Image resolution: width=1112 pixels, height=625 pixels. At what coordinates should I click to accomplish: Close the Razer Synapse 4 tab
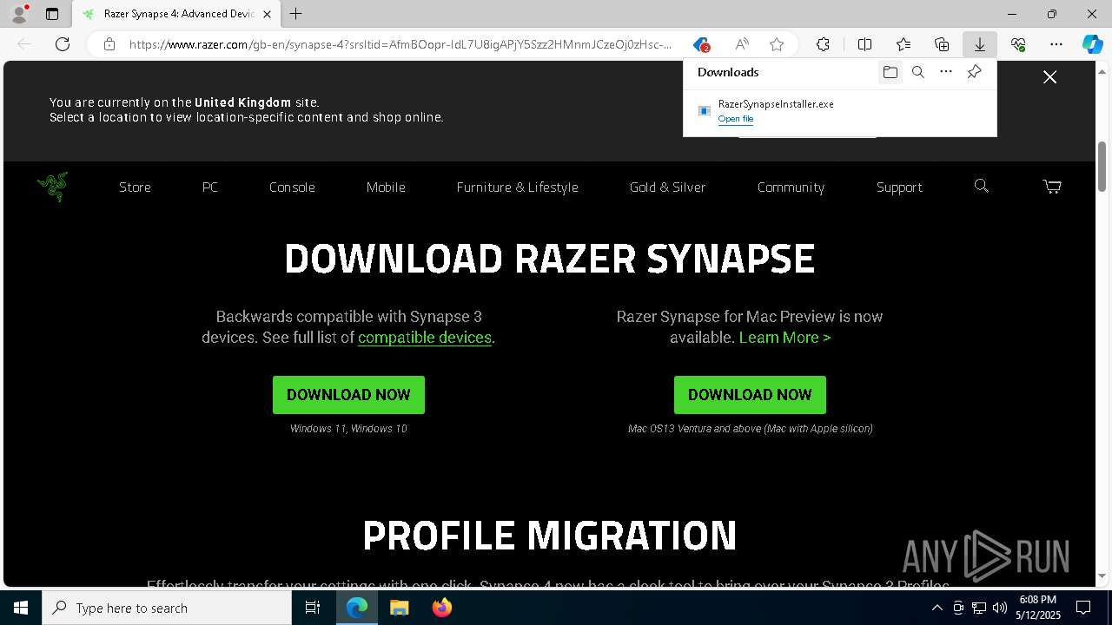click(x=267, y=14)
